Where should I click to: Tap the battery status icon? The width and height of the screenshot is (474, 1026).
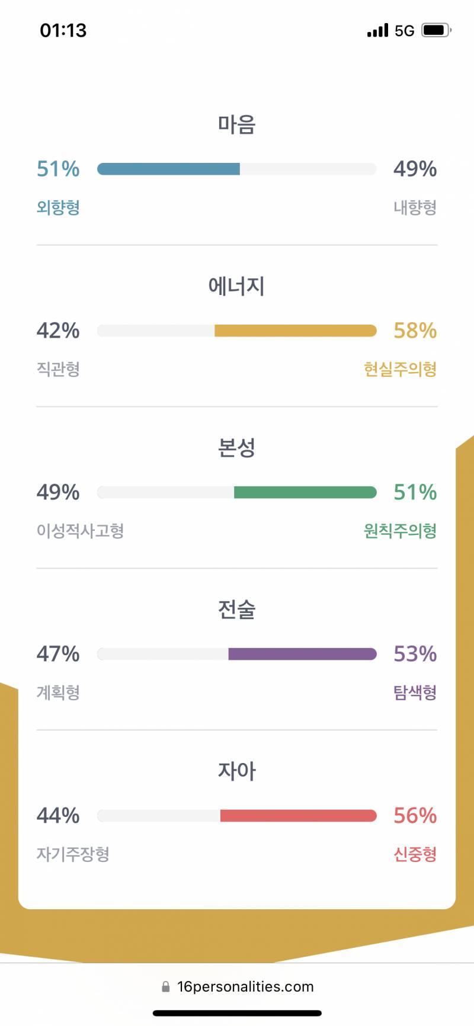coord(435,30)
